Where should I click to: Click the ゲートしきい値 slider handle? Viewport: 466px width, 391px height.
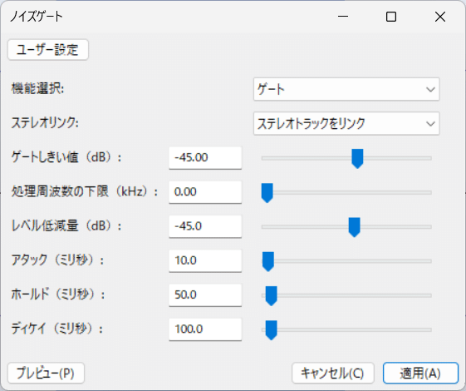click(x=357, y=159)
